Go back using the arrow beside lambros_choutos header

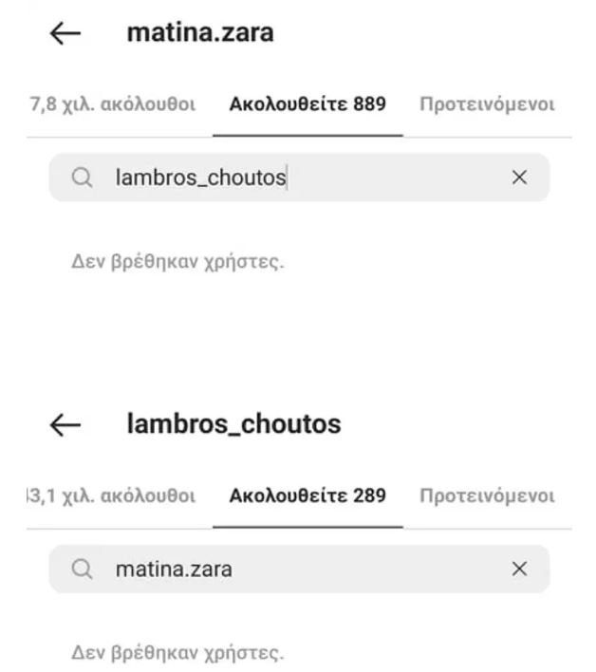(x=65, y=424)
